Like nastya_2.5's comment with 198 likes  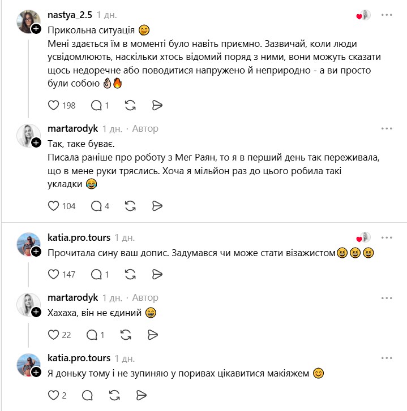(54, 105)
